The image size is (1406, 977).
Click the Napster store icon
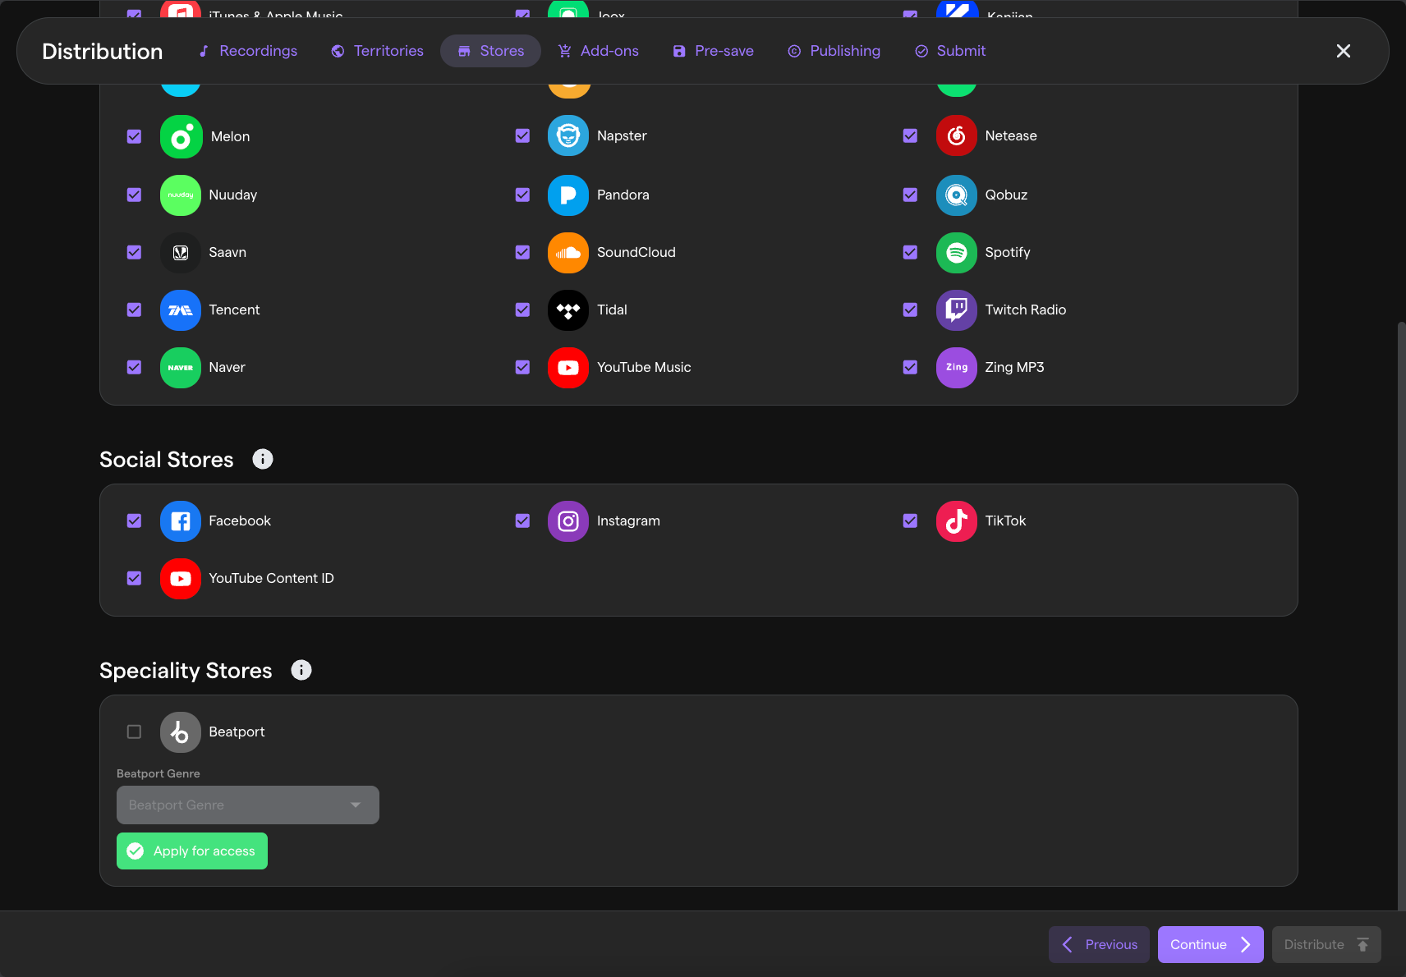click(x=568, y=135)
